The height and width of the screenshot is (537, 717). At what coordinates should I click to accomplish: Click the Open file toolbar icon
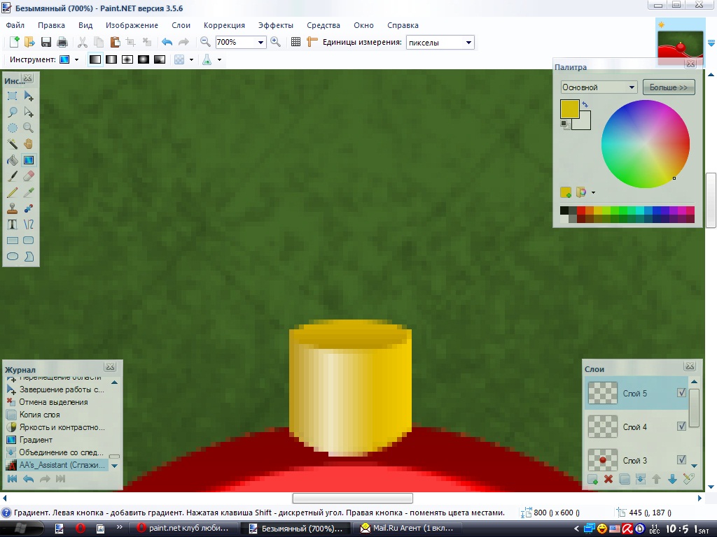(x=29, y=42)
